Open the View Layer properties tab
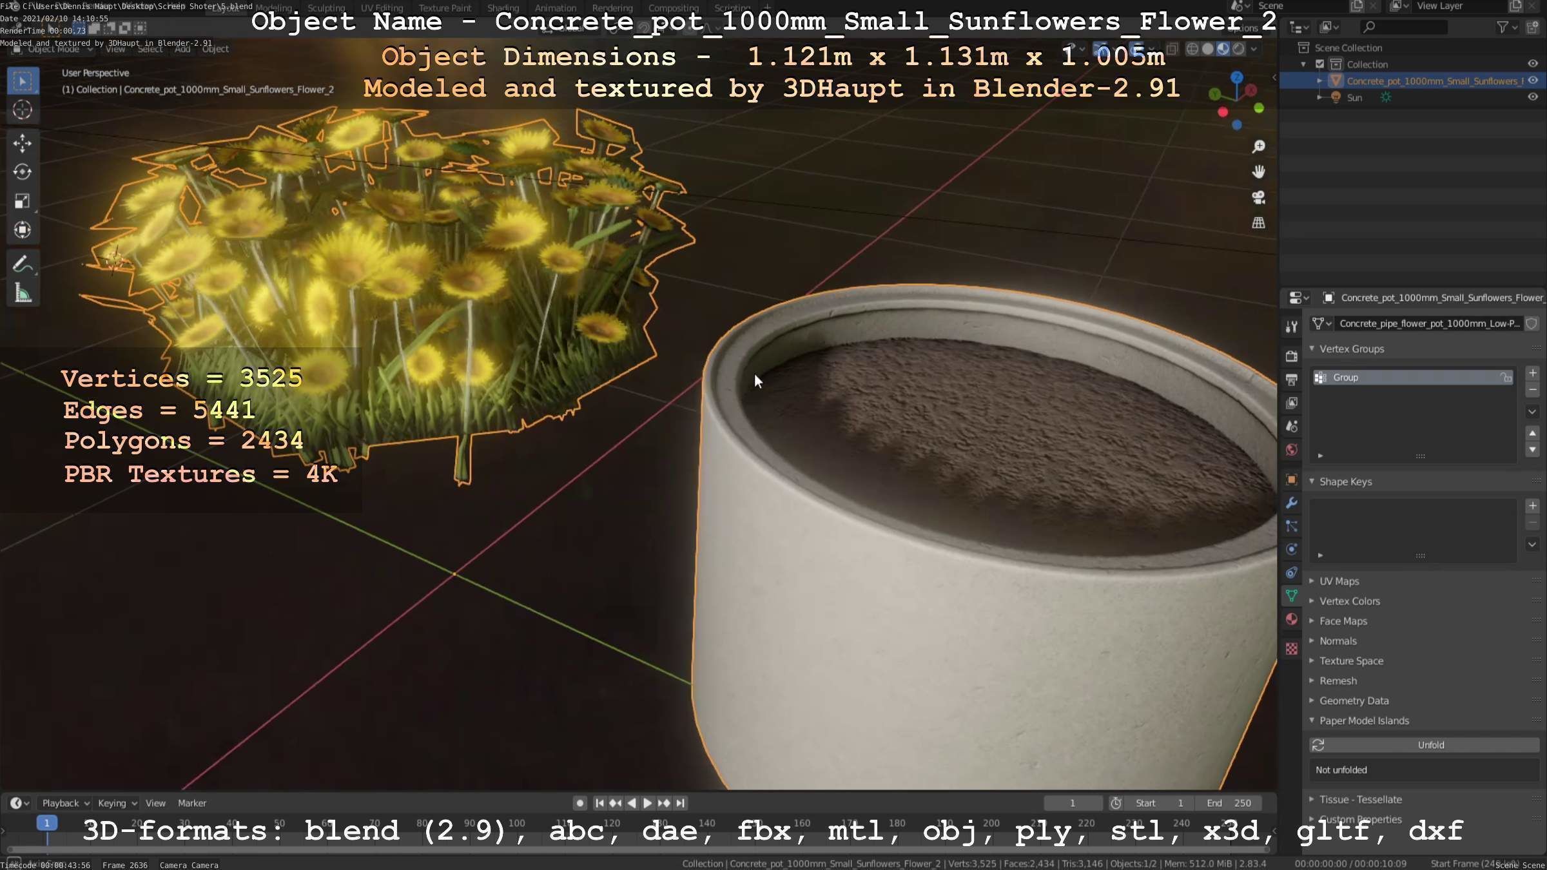This screenshot has height=870, width=1547. tap(1291, 403)
